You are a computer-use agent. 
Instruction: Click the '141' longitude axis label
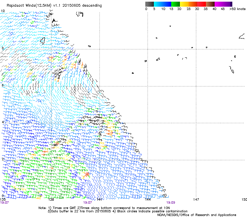(x=99, y=199)
